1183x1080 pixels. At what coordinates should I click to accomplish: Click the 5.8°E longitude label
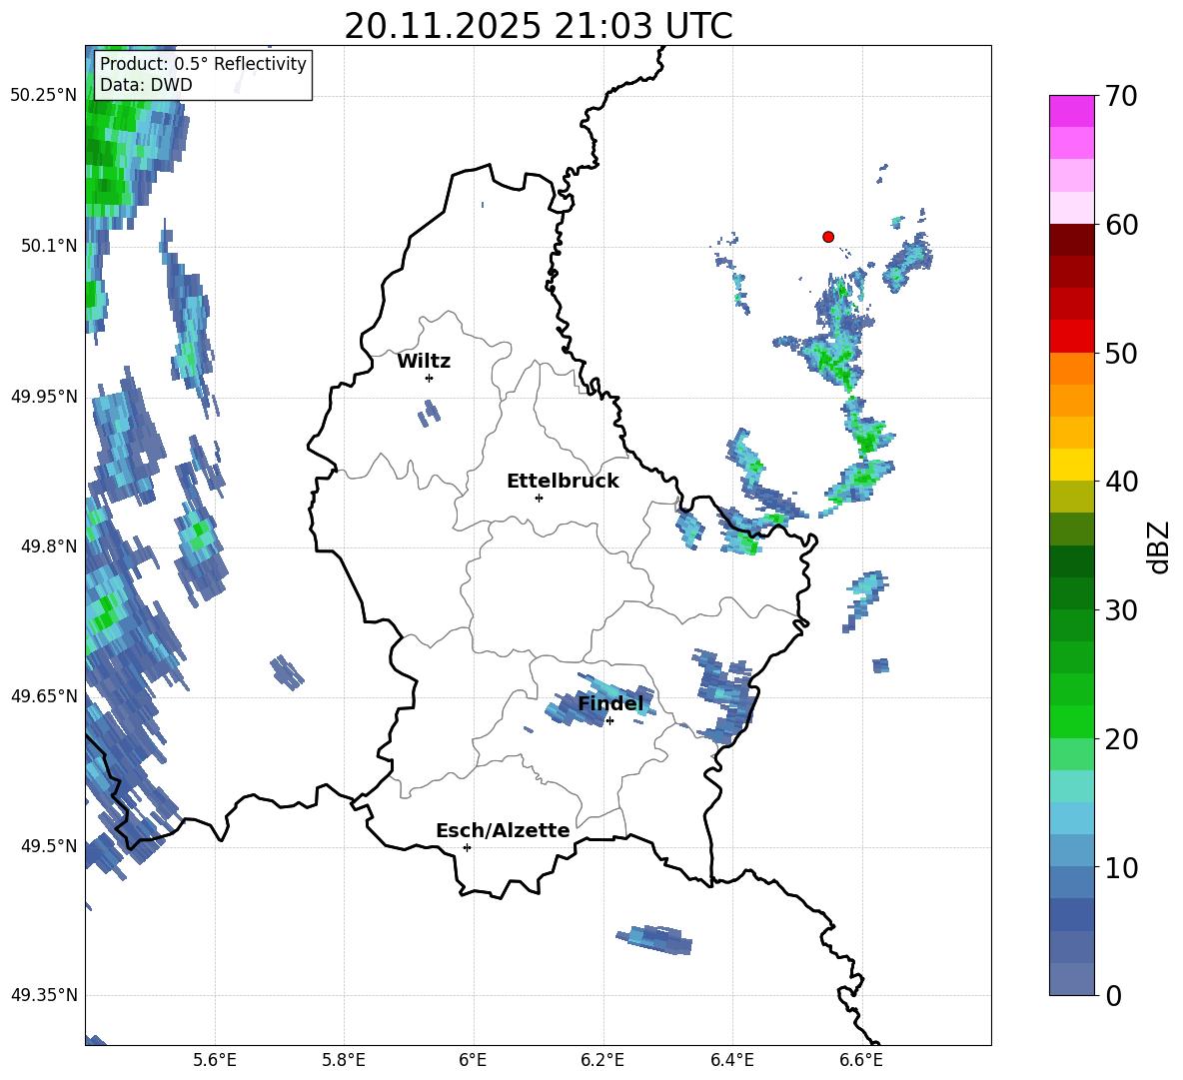coord(344,1060)
